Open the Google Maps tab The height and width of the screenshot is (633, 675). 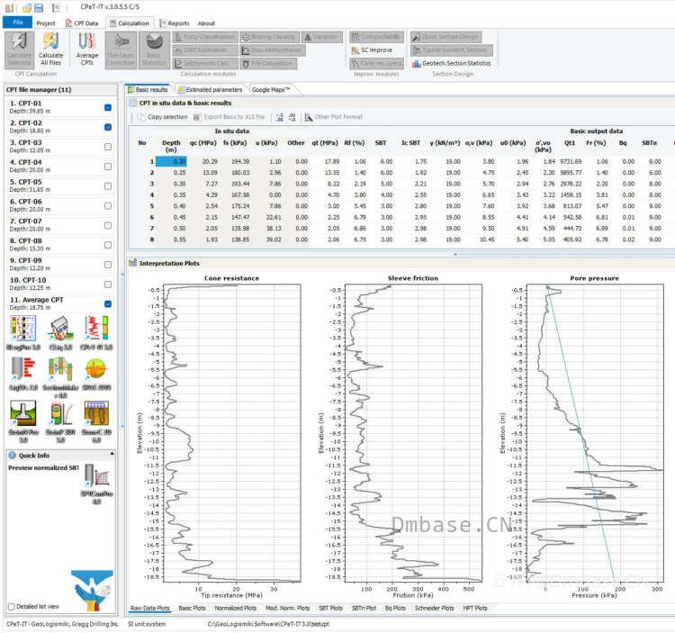pos(270,89)
